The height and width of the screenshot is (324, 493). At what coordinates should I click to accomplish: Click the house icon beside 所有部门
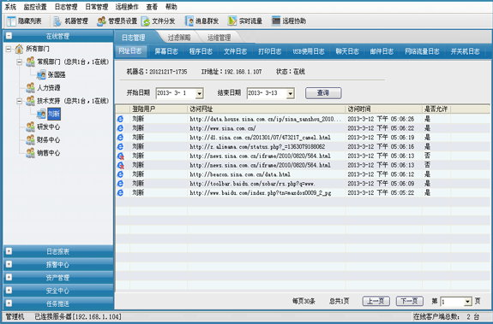pos(19,49)
